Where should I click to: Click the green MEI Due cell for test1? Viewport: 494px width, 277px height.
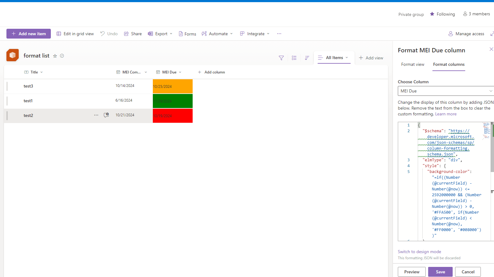[x=173, y=101]
